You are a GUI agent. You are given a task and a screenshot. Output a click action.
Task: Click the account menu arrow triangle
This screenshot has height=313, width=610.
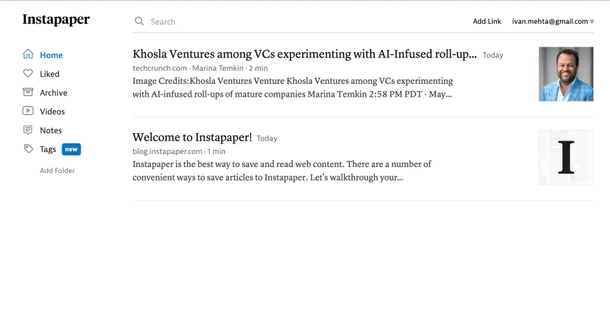[592, 22]
